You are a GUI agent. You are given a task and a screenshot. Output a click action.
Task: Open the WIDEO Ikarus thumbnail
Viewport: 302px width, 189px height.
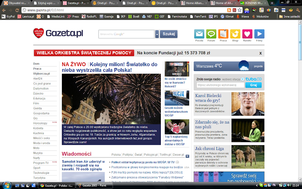[x=177, y=69]
